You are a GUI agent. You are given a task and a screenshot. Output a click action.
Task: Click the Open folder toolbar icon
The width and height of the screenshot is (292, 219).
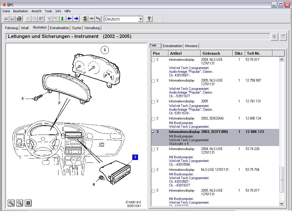click(x=6, y=19)
